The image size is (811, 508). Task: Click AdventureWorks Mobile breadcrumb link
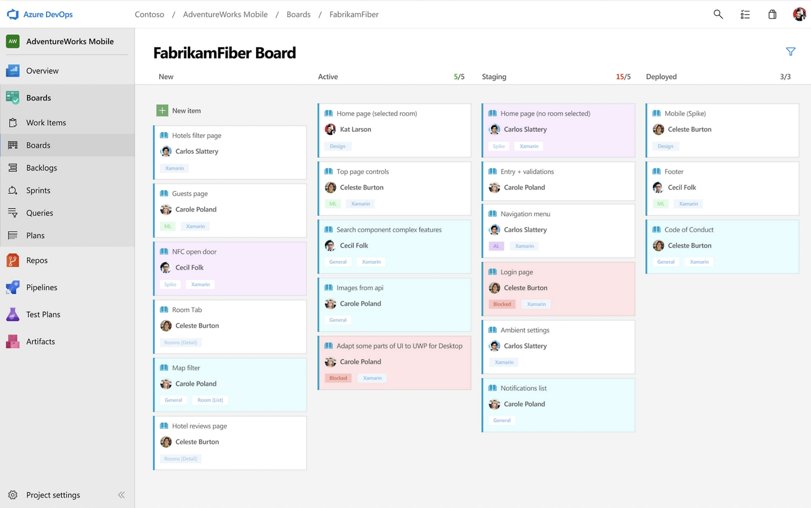tap(225, 14)
